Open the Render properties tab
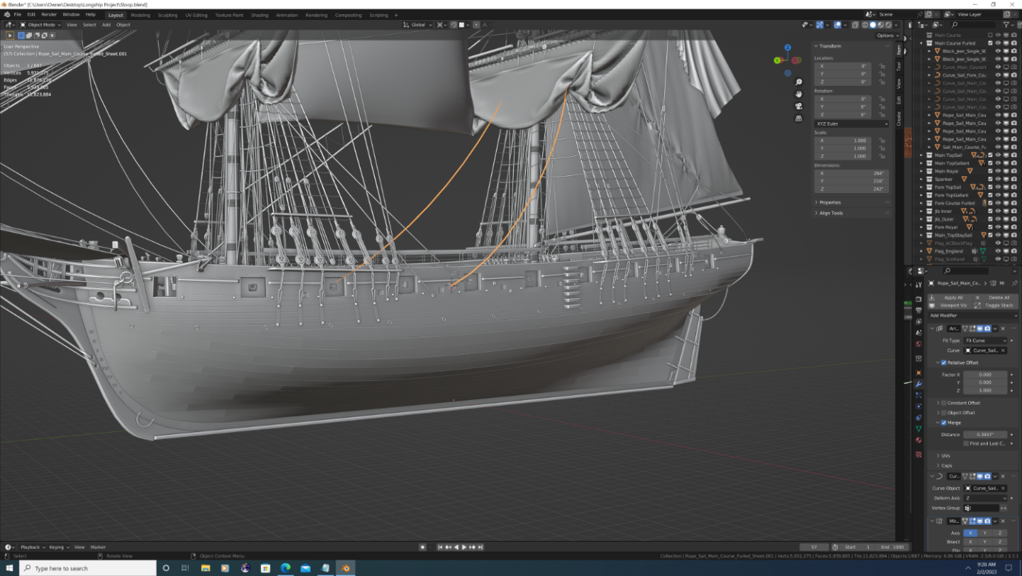 918,299
